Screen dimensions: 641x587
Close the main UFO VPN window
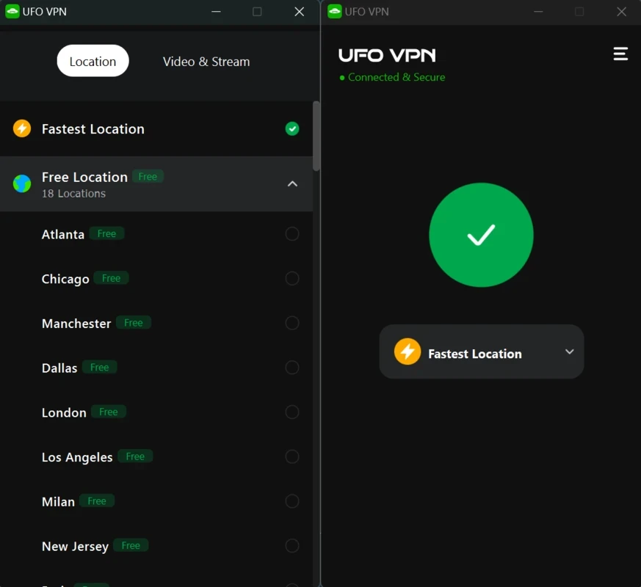click(x=621, y=12)
